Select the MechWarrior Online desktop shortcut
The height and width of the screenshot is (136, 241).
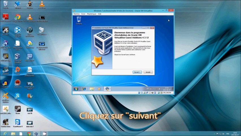[x=18, y=45]
